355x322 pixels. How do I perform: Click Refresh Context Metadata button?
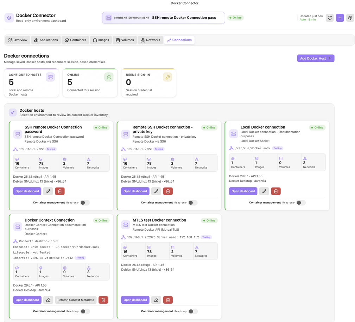[76, 300]
